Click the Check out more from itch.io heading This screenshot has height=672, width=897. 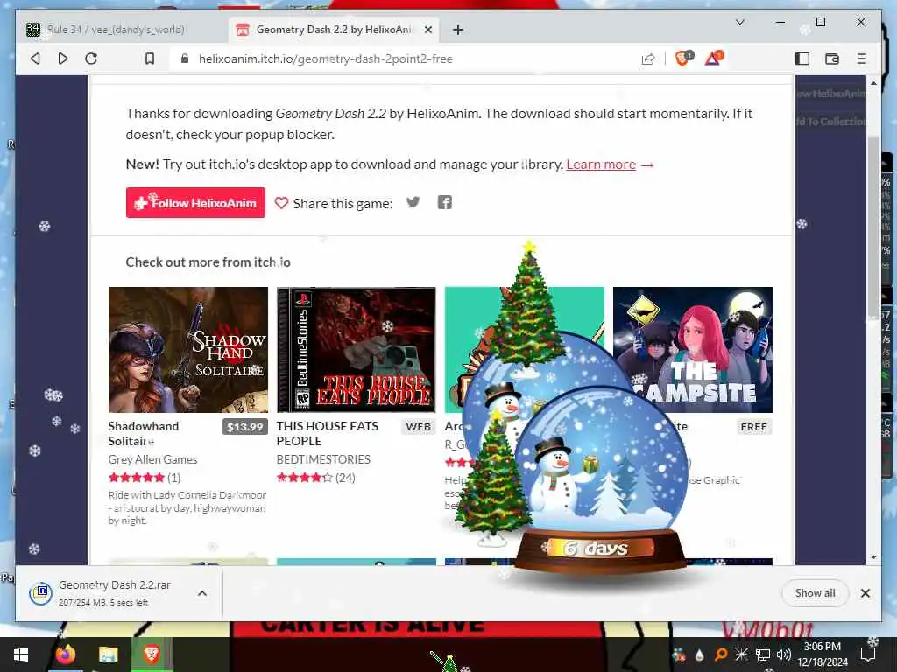coord(208,262)
